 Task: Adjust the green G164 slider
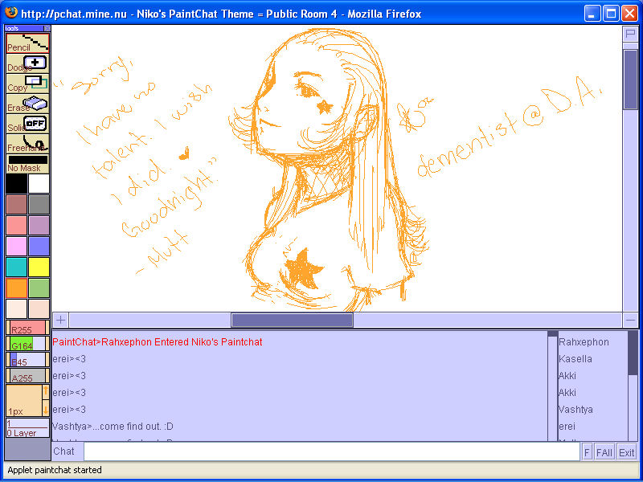pyautogui.click(x=27, y=344)
